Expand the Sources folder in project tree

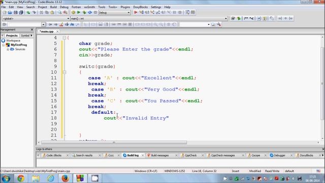pyautogui.click(x=8, y=49)
